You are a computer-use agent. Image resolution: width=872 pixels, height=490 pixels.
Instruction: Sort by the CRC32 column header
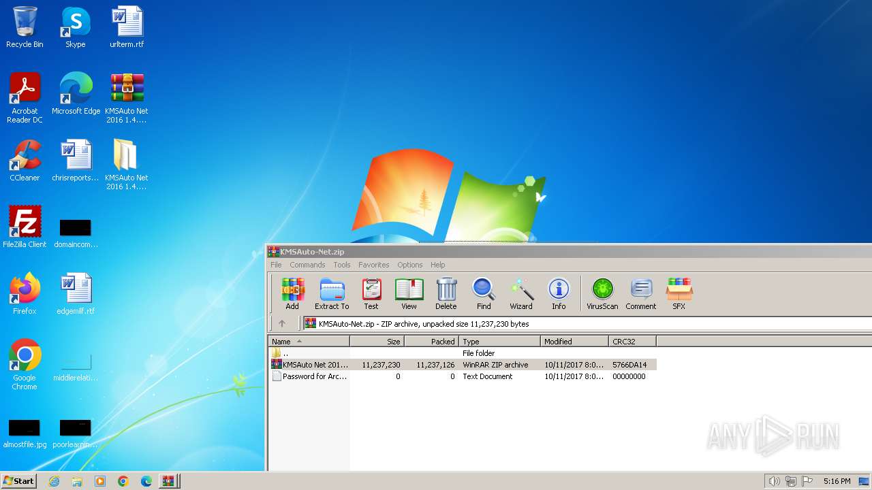(633, 342)
